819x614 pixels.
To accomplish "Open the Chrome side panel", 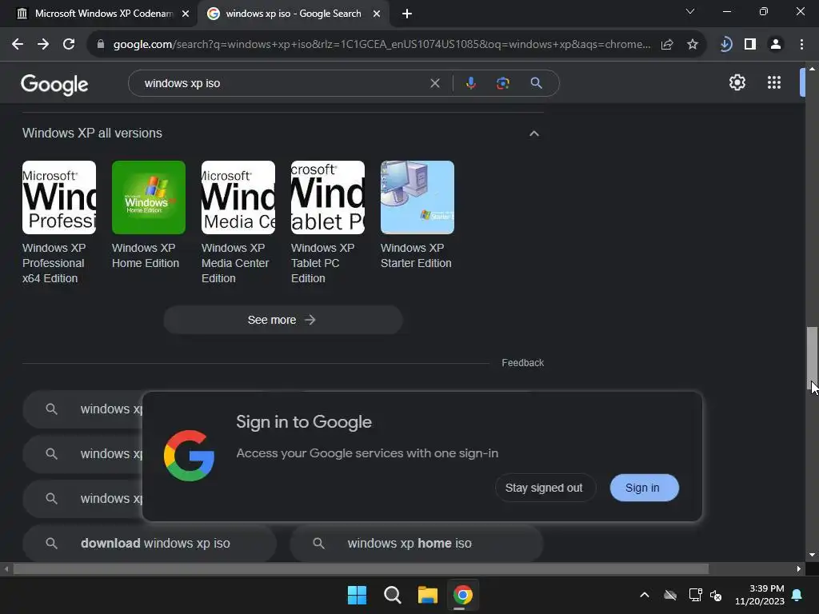I will (x=750, y=45).
